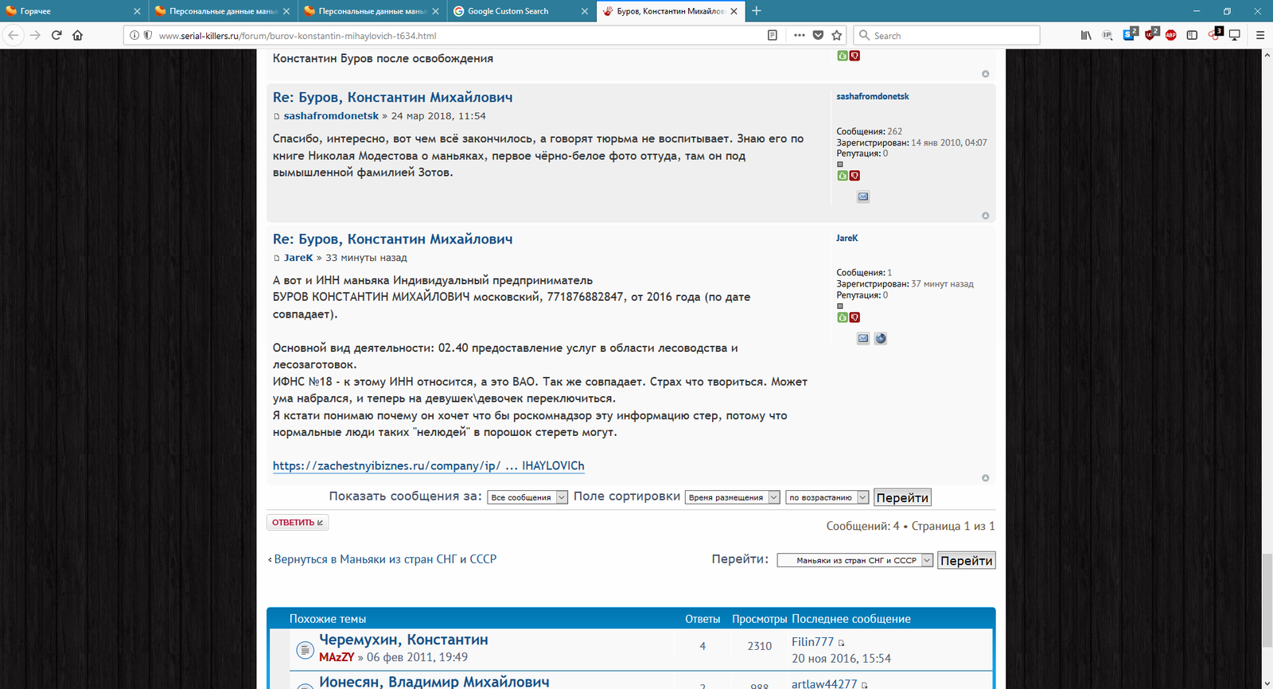Screen dimensions: 1273x689
Task: Open Adblock Plus extension icon
Action: click(1171, 35)
